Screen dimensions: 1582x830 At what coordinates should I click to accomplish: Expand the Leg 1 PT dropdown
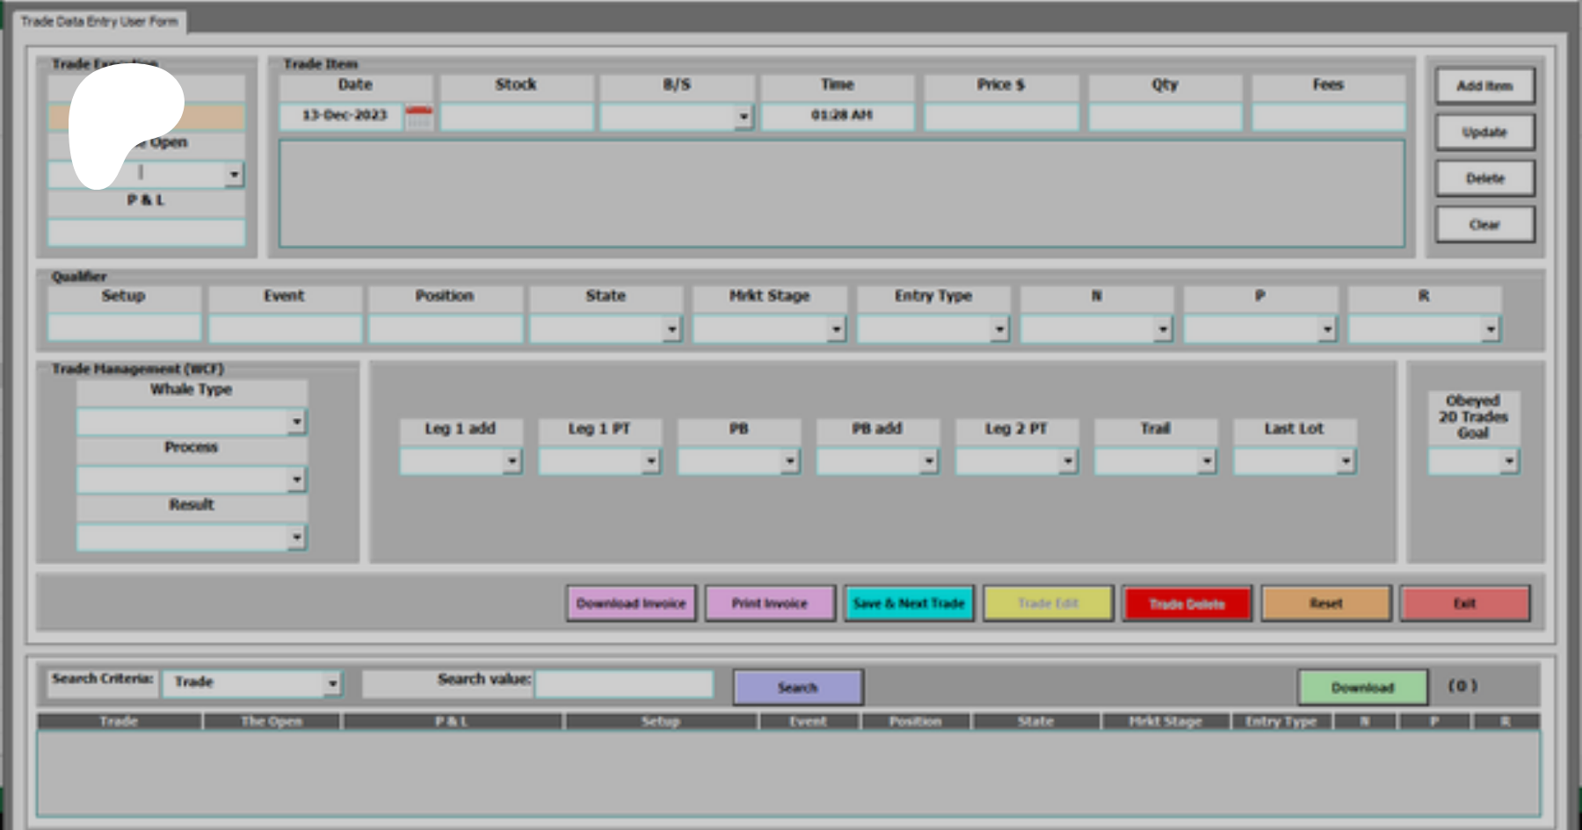[650, 461]
